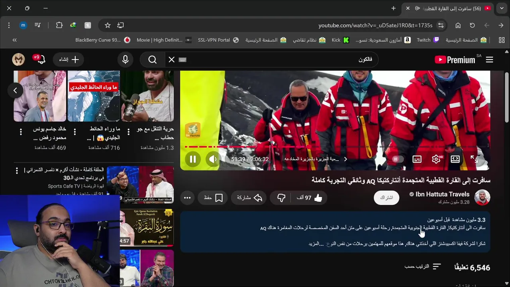The image size is (510, 287).
Task: Open the مشاركة share button
Action: [x=250, y=198]
